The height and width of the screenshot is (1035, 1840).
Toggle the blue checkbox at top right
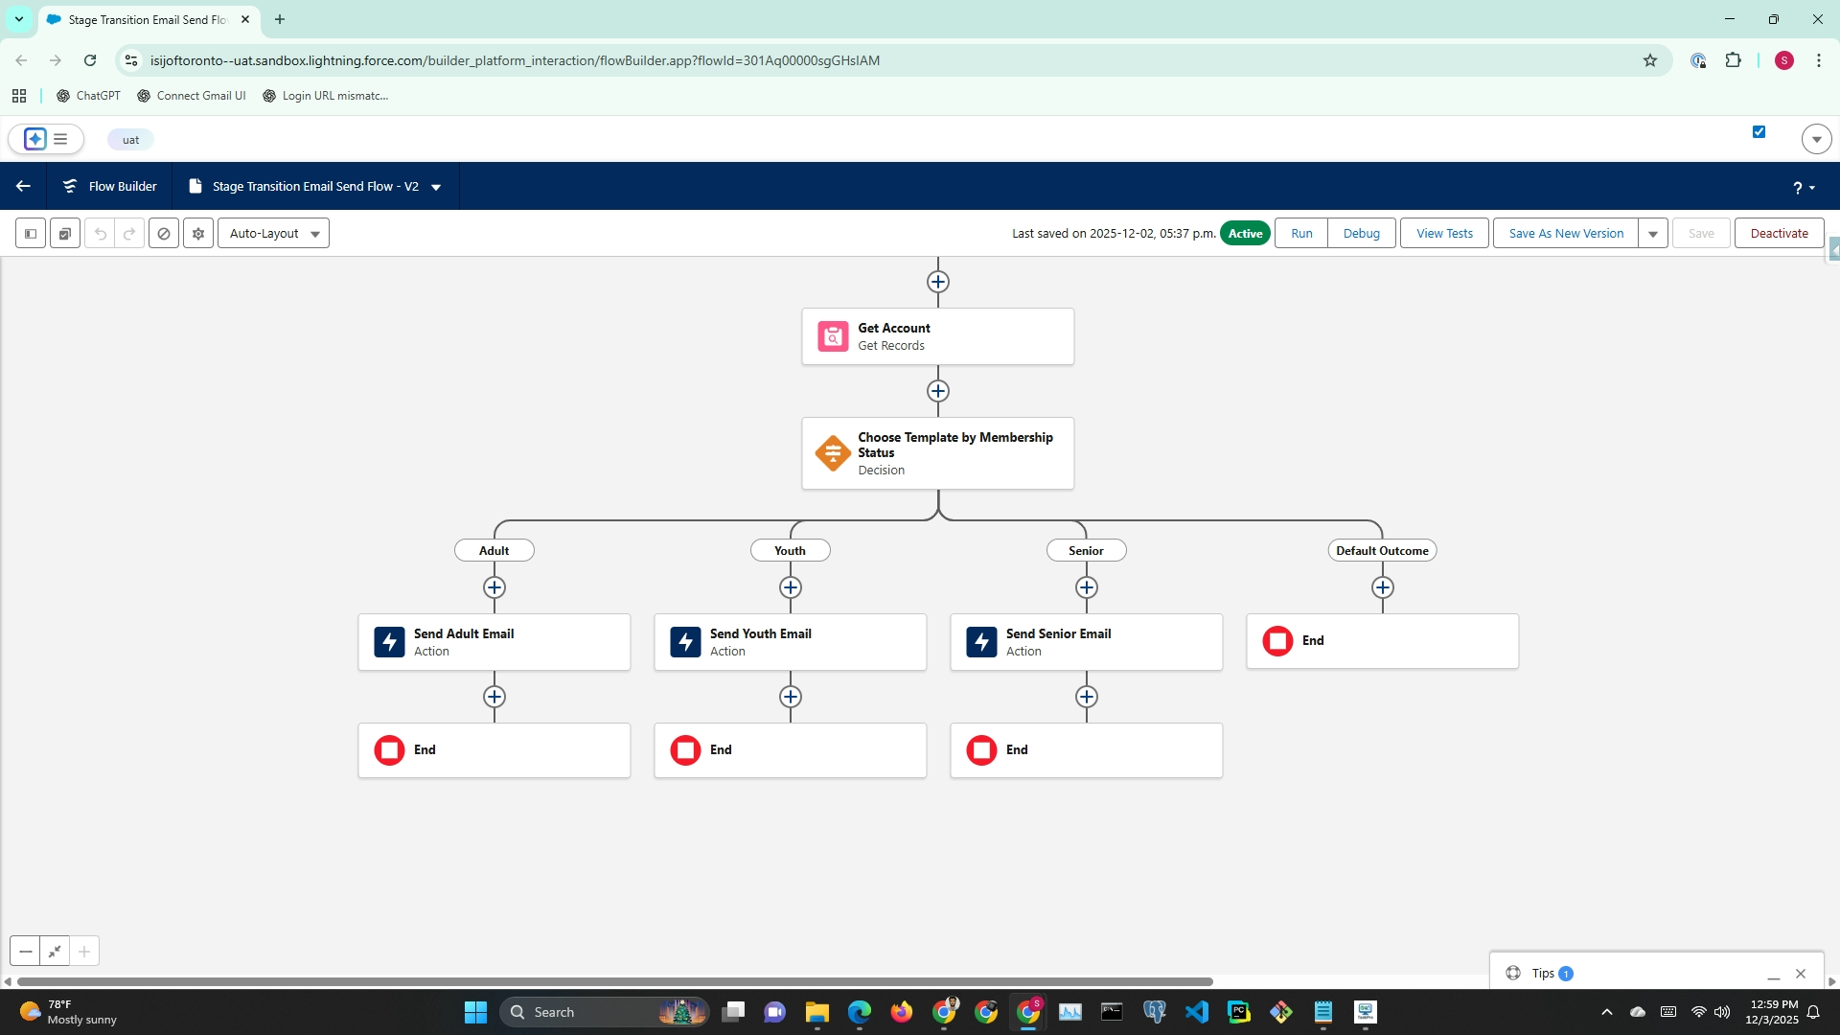coord(1759,132)
